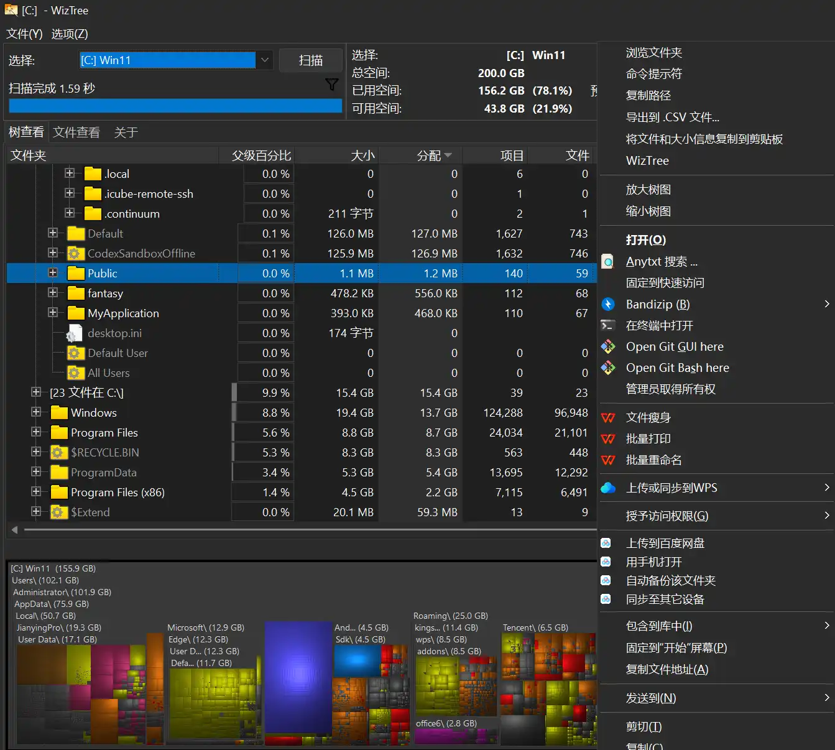Click the Tencent\ (6.5 GB) treemap label
The width and height of the screenshot is (835, 750).
coord(535,627)
